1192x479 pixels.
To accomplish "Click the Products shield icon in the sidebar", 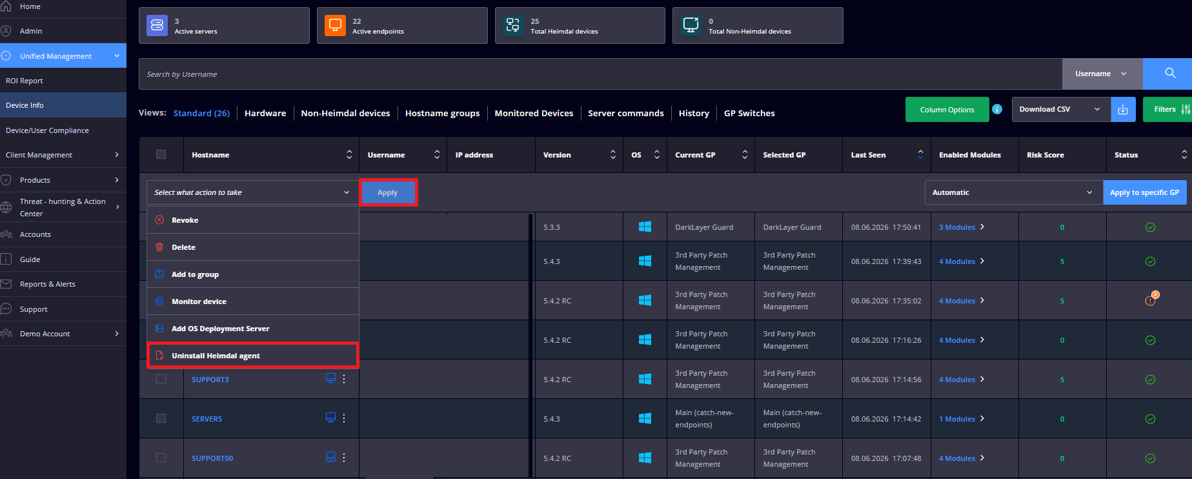I will pyautogui.click(x=6, y=180).
